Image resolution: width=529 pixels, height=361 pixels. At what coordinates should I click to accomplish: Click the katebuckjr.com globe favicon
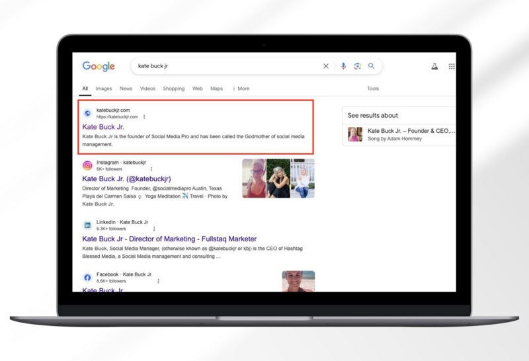(87, 113)
